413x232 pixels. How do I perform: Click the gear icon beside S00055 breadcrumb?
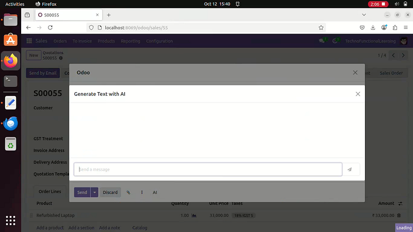pyautogui.click(x=61, y=58)
